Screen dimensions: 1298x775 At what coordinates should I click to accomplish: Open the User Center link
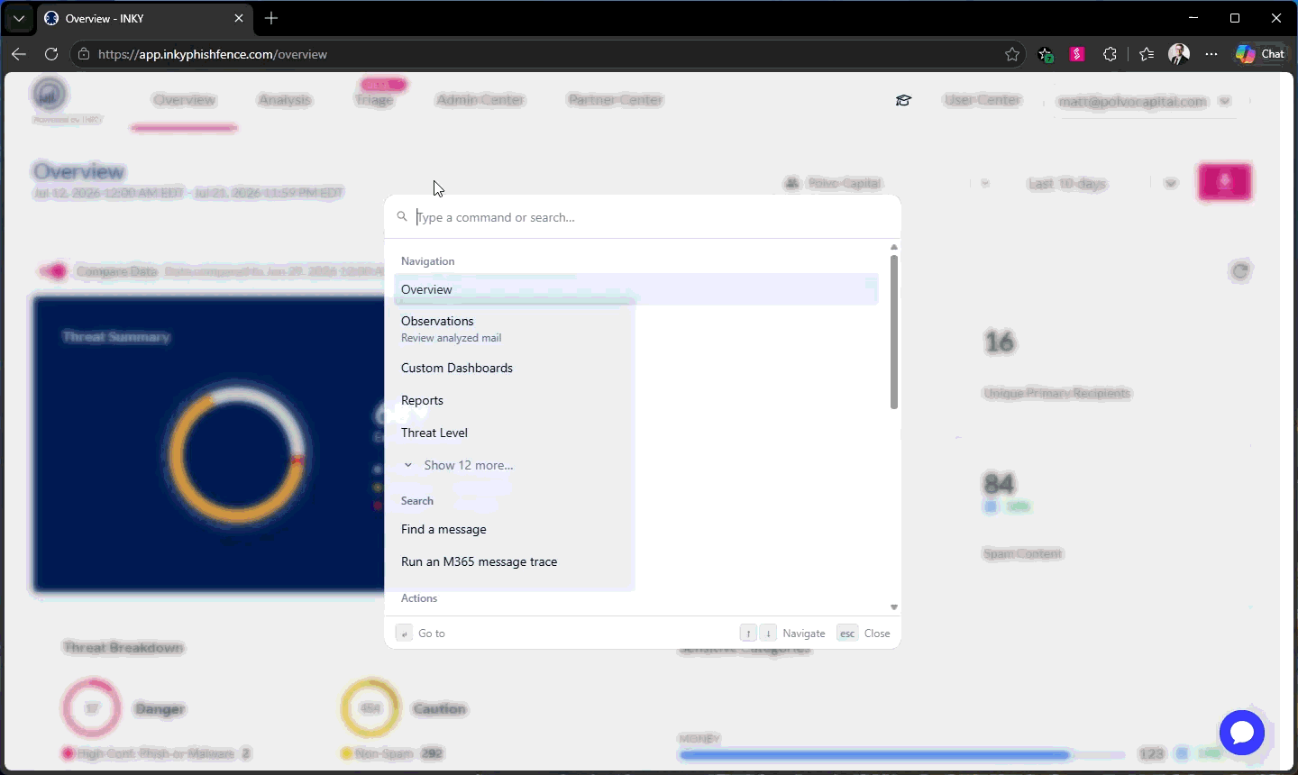[x=983, y=100]
